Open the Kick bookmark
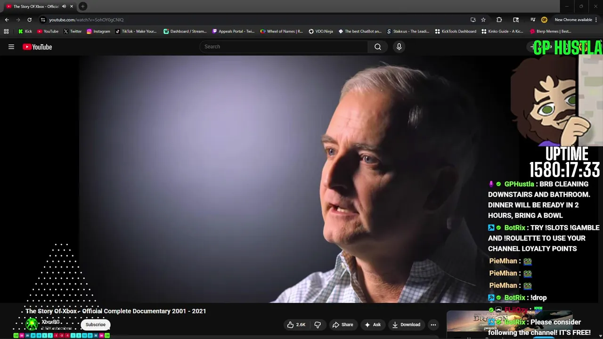Screen dimensions: 603x339 coord(25,32)
